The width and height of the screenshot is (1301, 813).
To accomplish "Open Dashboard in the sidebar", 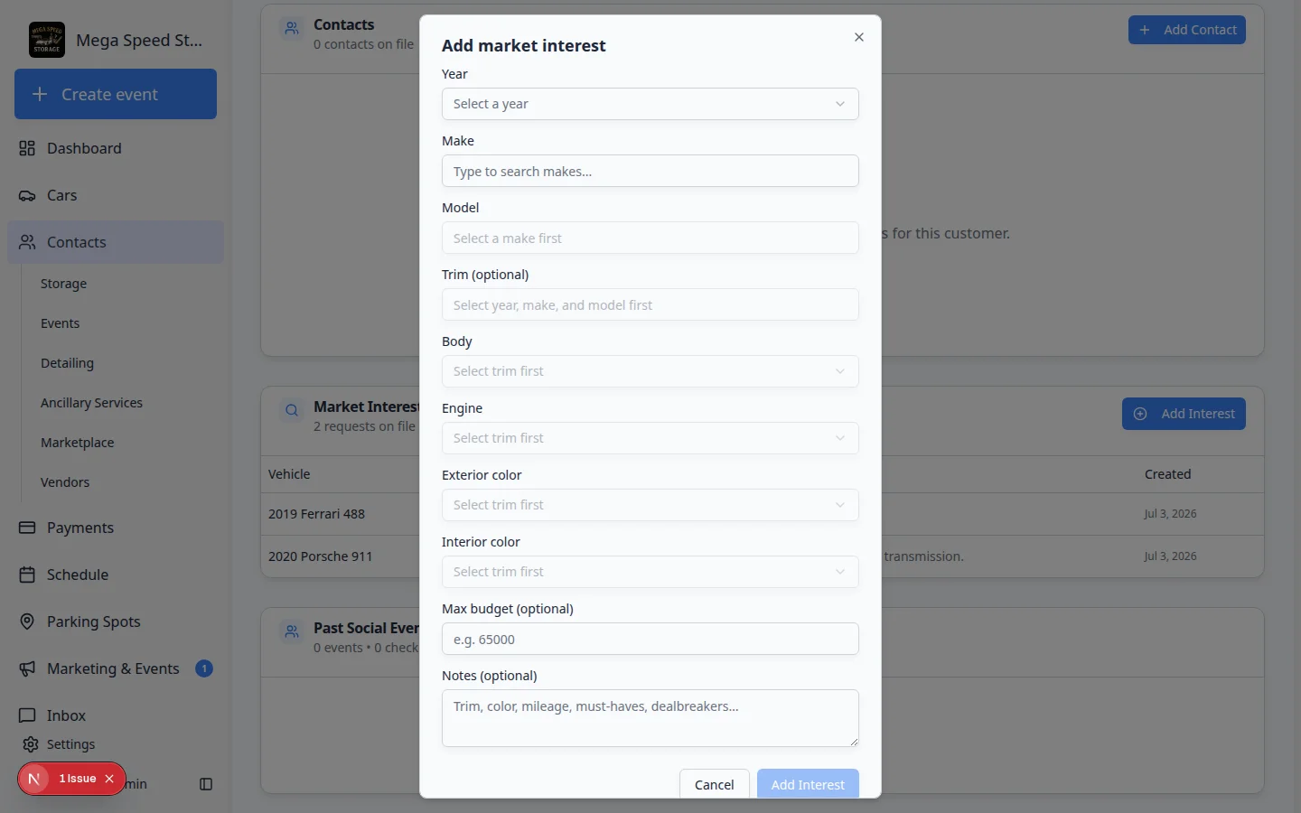I will click(116, 148).
